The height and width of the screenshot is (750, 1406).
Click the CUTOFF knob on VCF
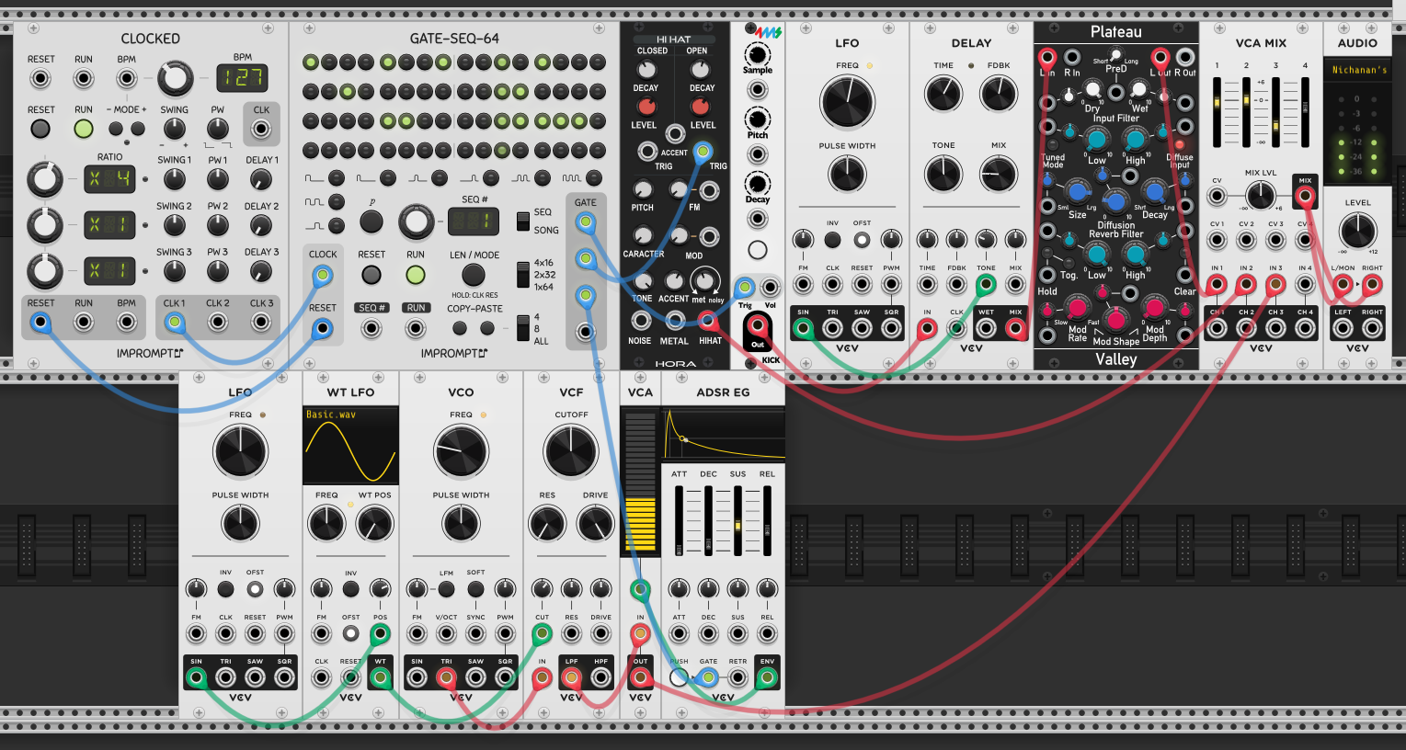tap(571, 451)
